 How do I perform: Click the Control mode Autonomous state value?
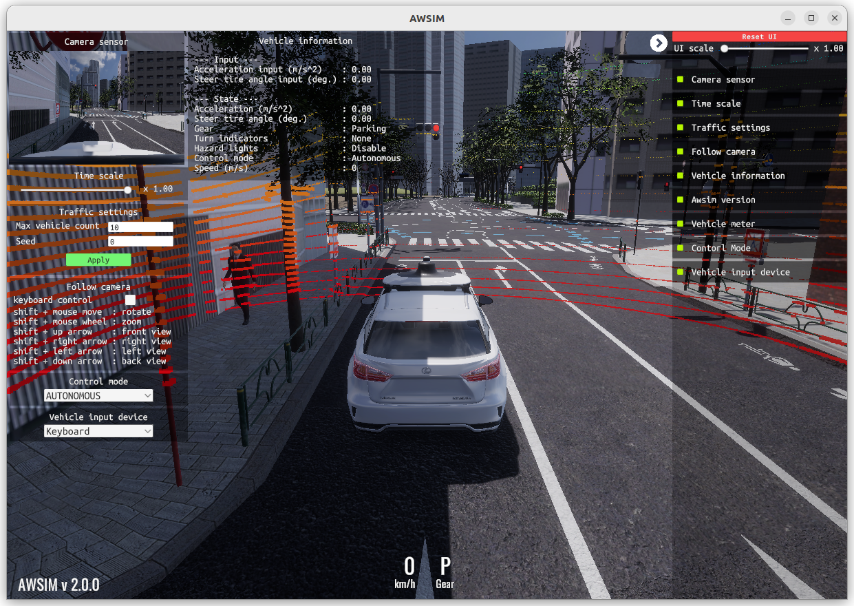pos(376,158)
